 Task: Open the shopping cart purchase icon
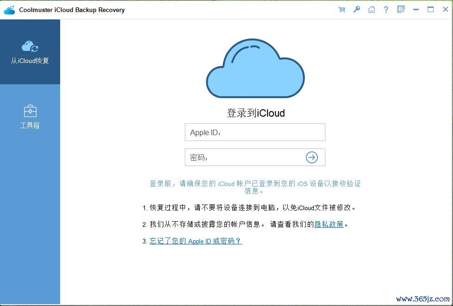click(342, 10)
